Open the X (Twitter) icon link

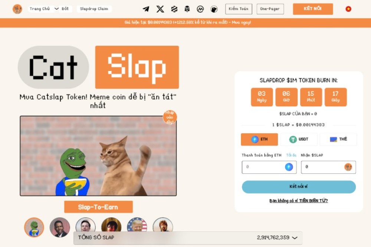tap(160, 9)
